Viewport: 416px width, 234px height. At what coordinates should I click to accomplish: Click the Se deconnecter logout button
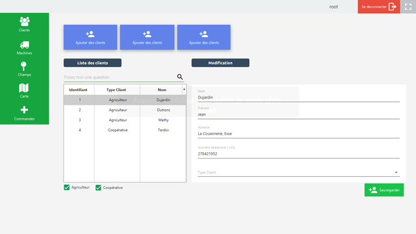(x=378, y=6)
